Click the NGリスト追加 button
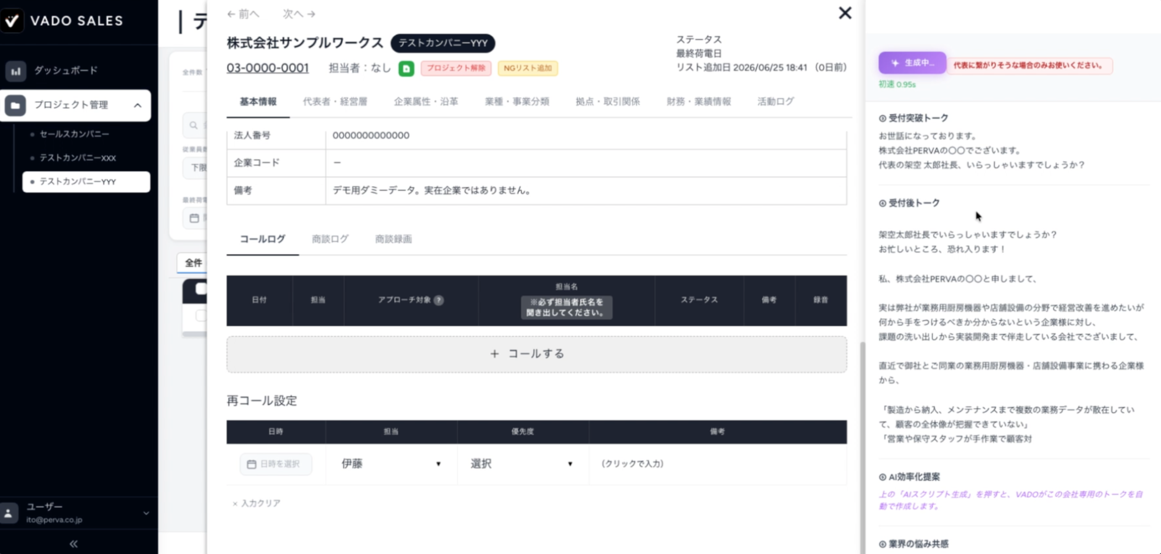This screenshot has height=554, width=1161. (527, 68)
